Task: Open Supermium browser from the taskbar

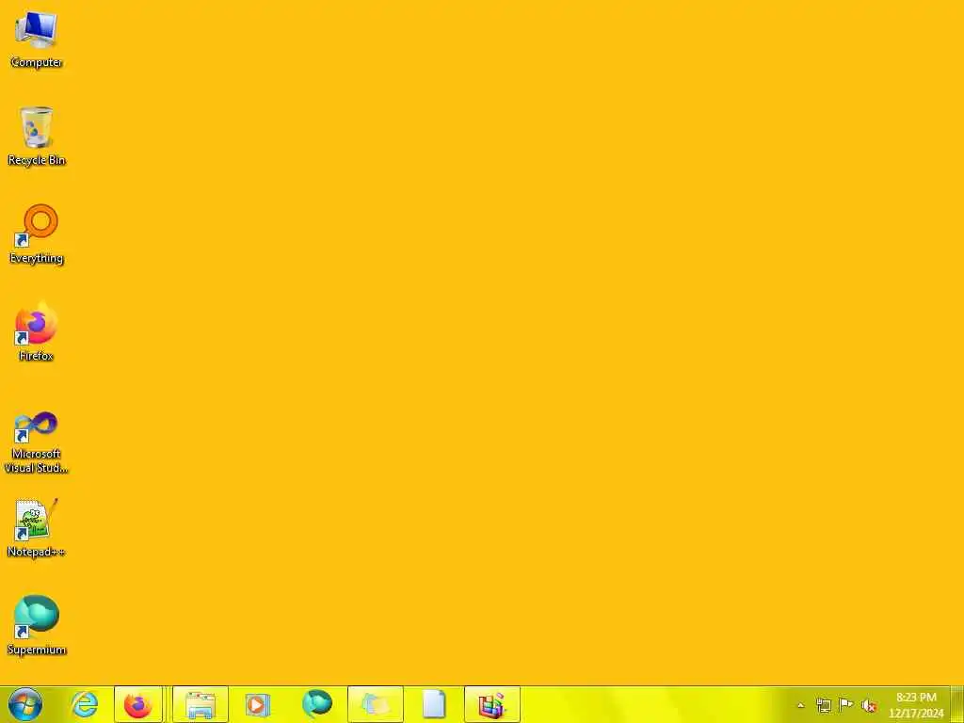Action: [x=317, y=704]
